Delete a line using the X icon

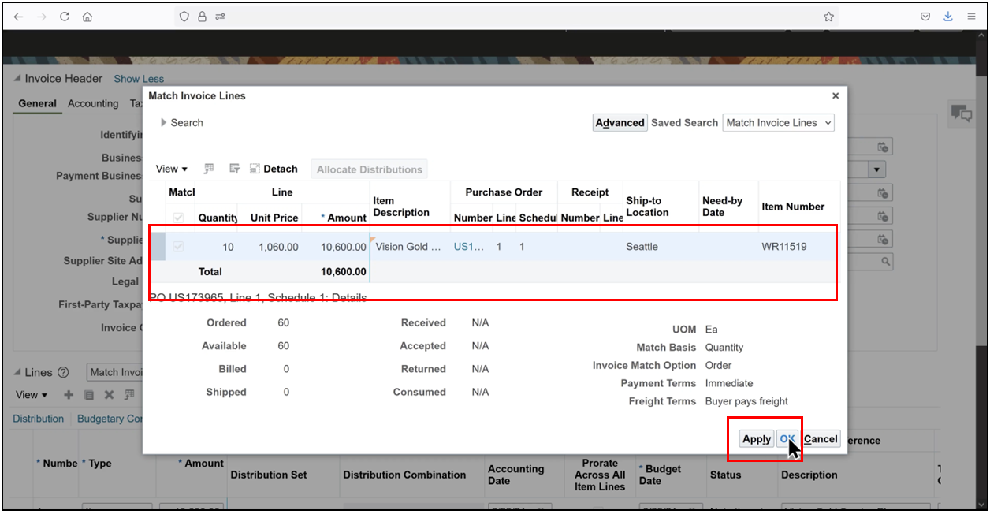coord(107,395)
